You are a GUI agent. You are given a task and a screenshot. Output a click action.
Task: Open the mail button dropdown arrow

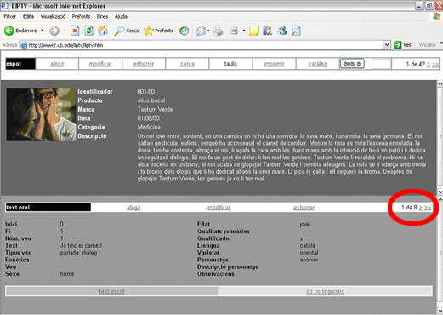(x=208, y=31)
